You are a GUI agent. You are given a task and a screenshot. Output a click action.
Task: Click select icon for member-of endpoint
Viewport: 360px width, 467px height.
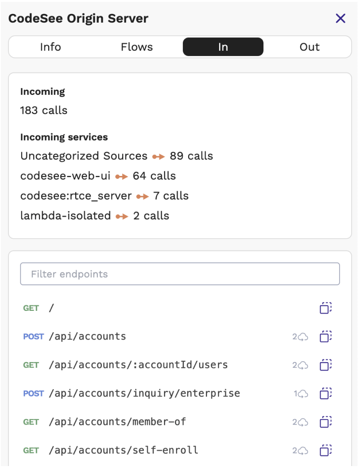(326, 422)
